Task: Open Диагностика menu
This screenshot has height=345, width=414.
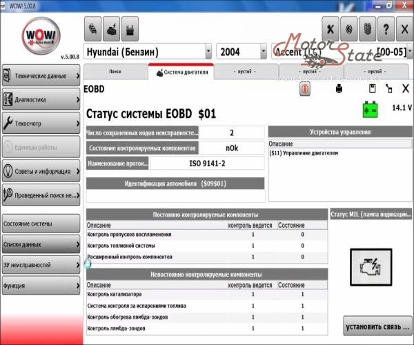Action: pos(41,99)
